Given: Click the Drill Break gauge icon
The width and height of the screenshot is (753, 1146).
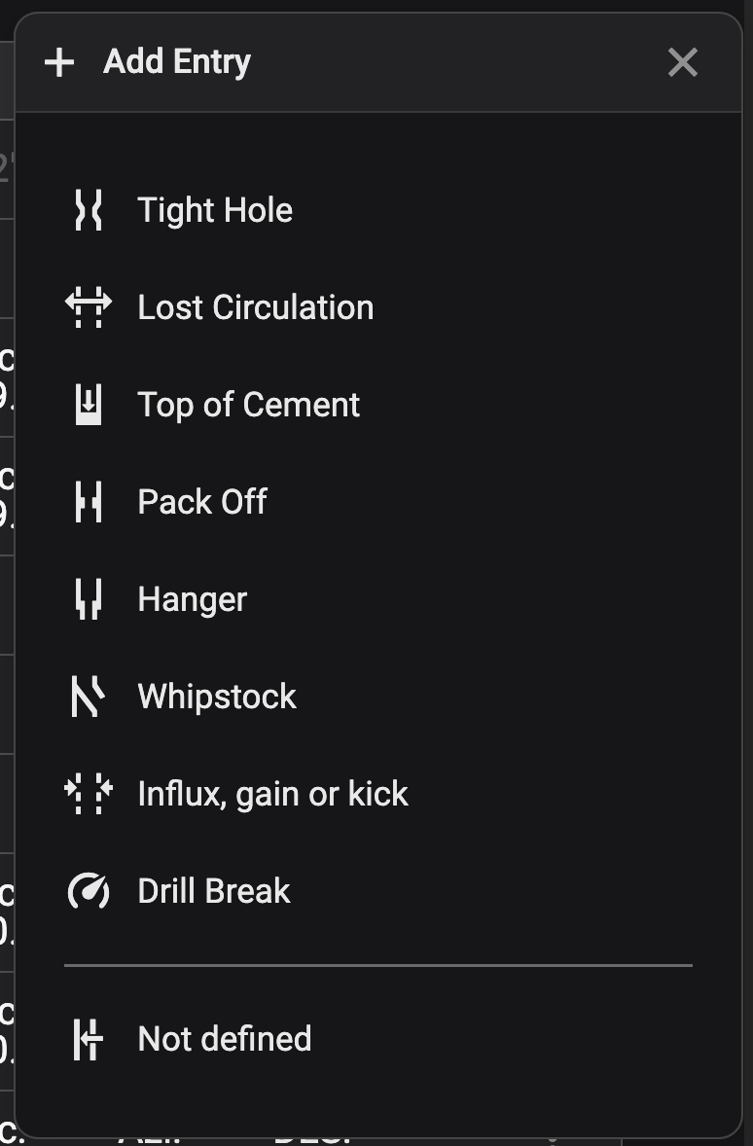Looking at the screenshot, I should [86, 890].
